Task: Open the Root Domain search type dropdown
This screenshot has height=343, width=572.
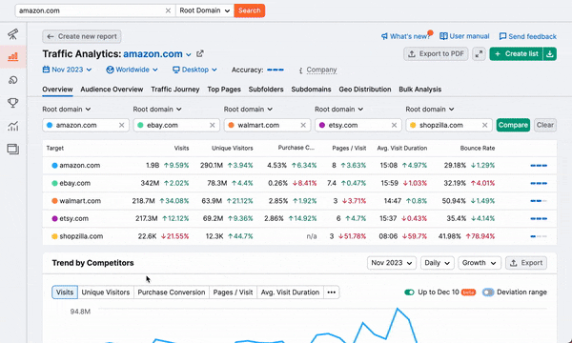Action: click(205, 10)
